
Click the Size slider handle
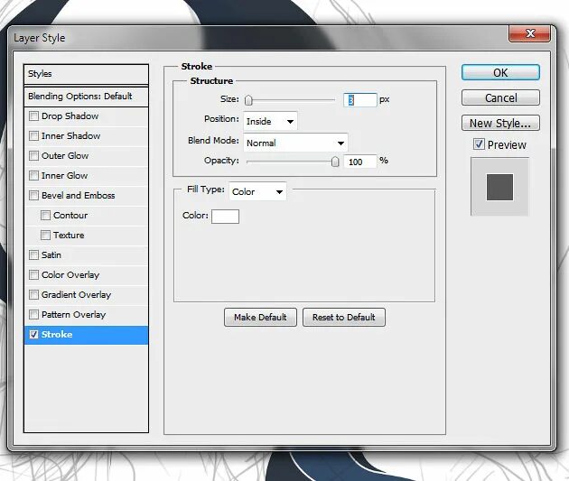pos(248,100)
